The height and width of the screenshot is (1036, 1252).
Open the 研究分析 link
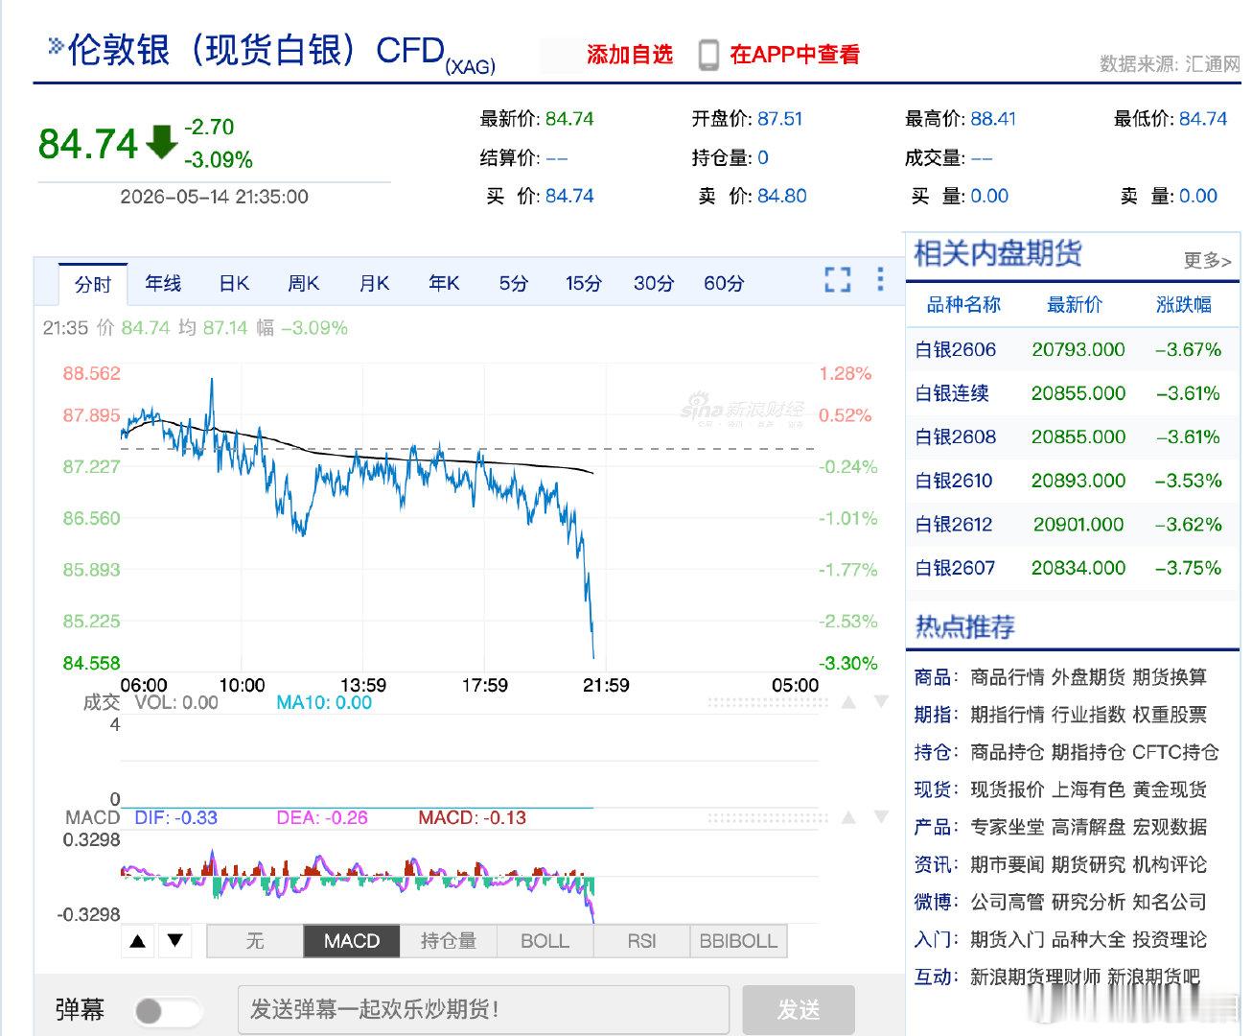point(1088,902)
